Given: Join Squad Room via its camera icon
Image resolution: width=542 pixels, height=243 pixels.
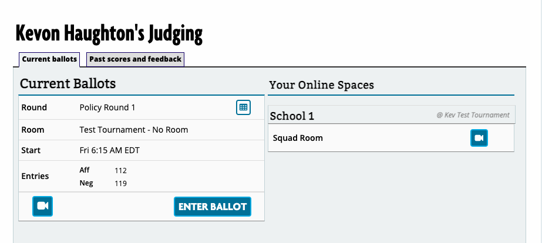Looking at the screenshot, I should [x=479, y=138].
